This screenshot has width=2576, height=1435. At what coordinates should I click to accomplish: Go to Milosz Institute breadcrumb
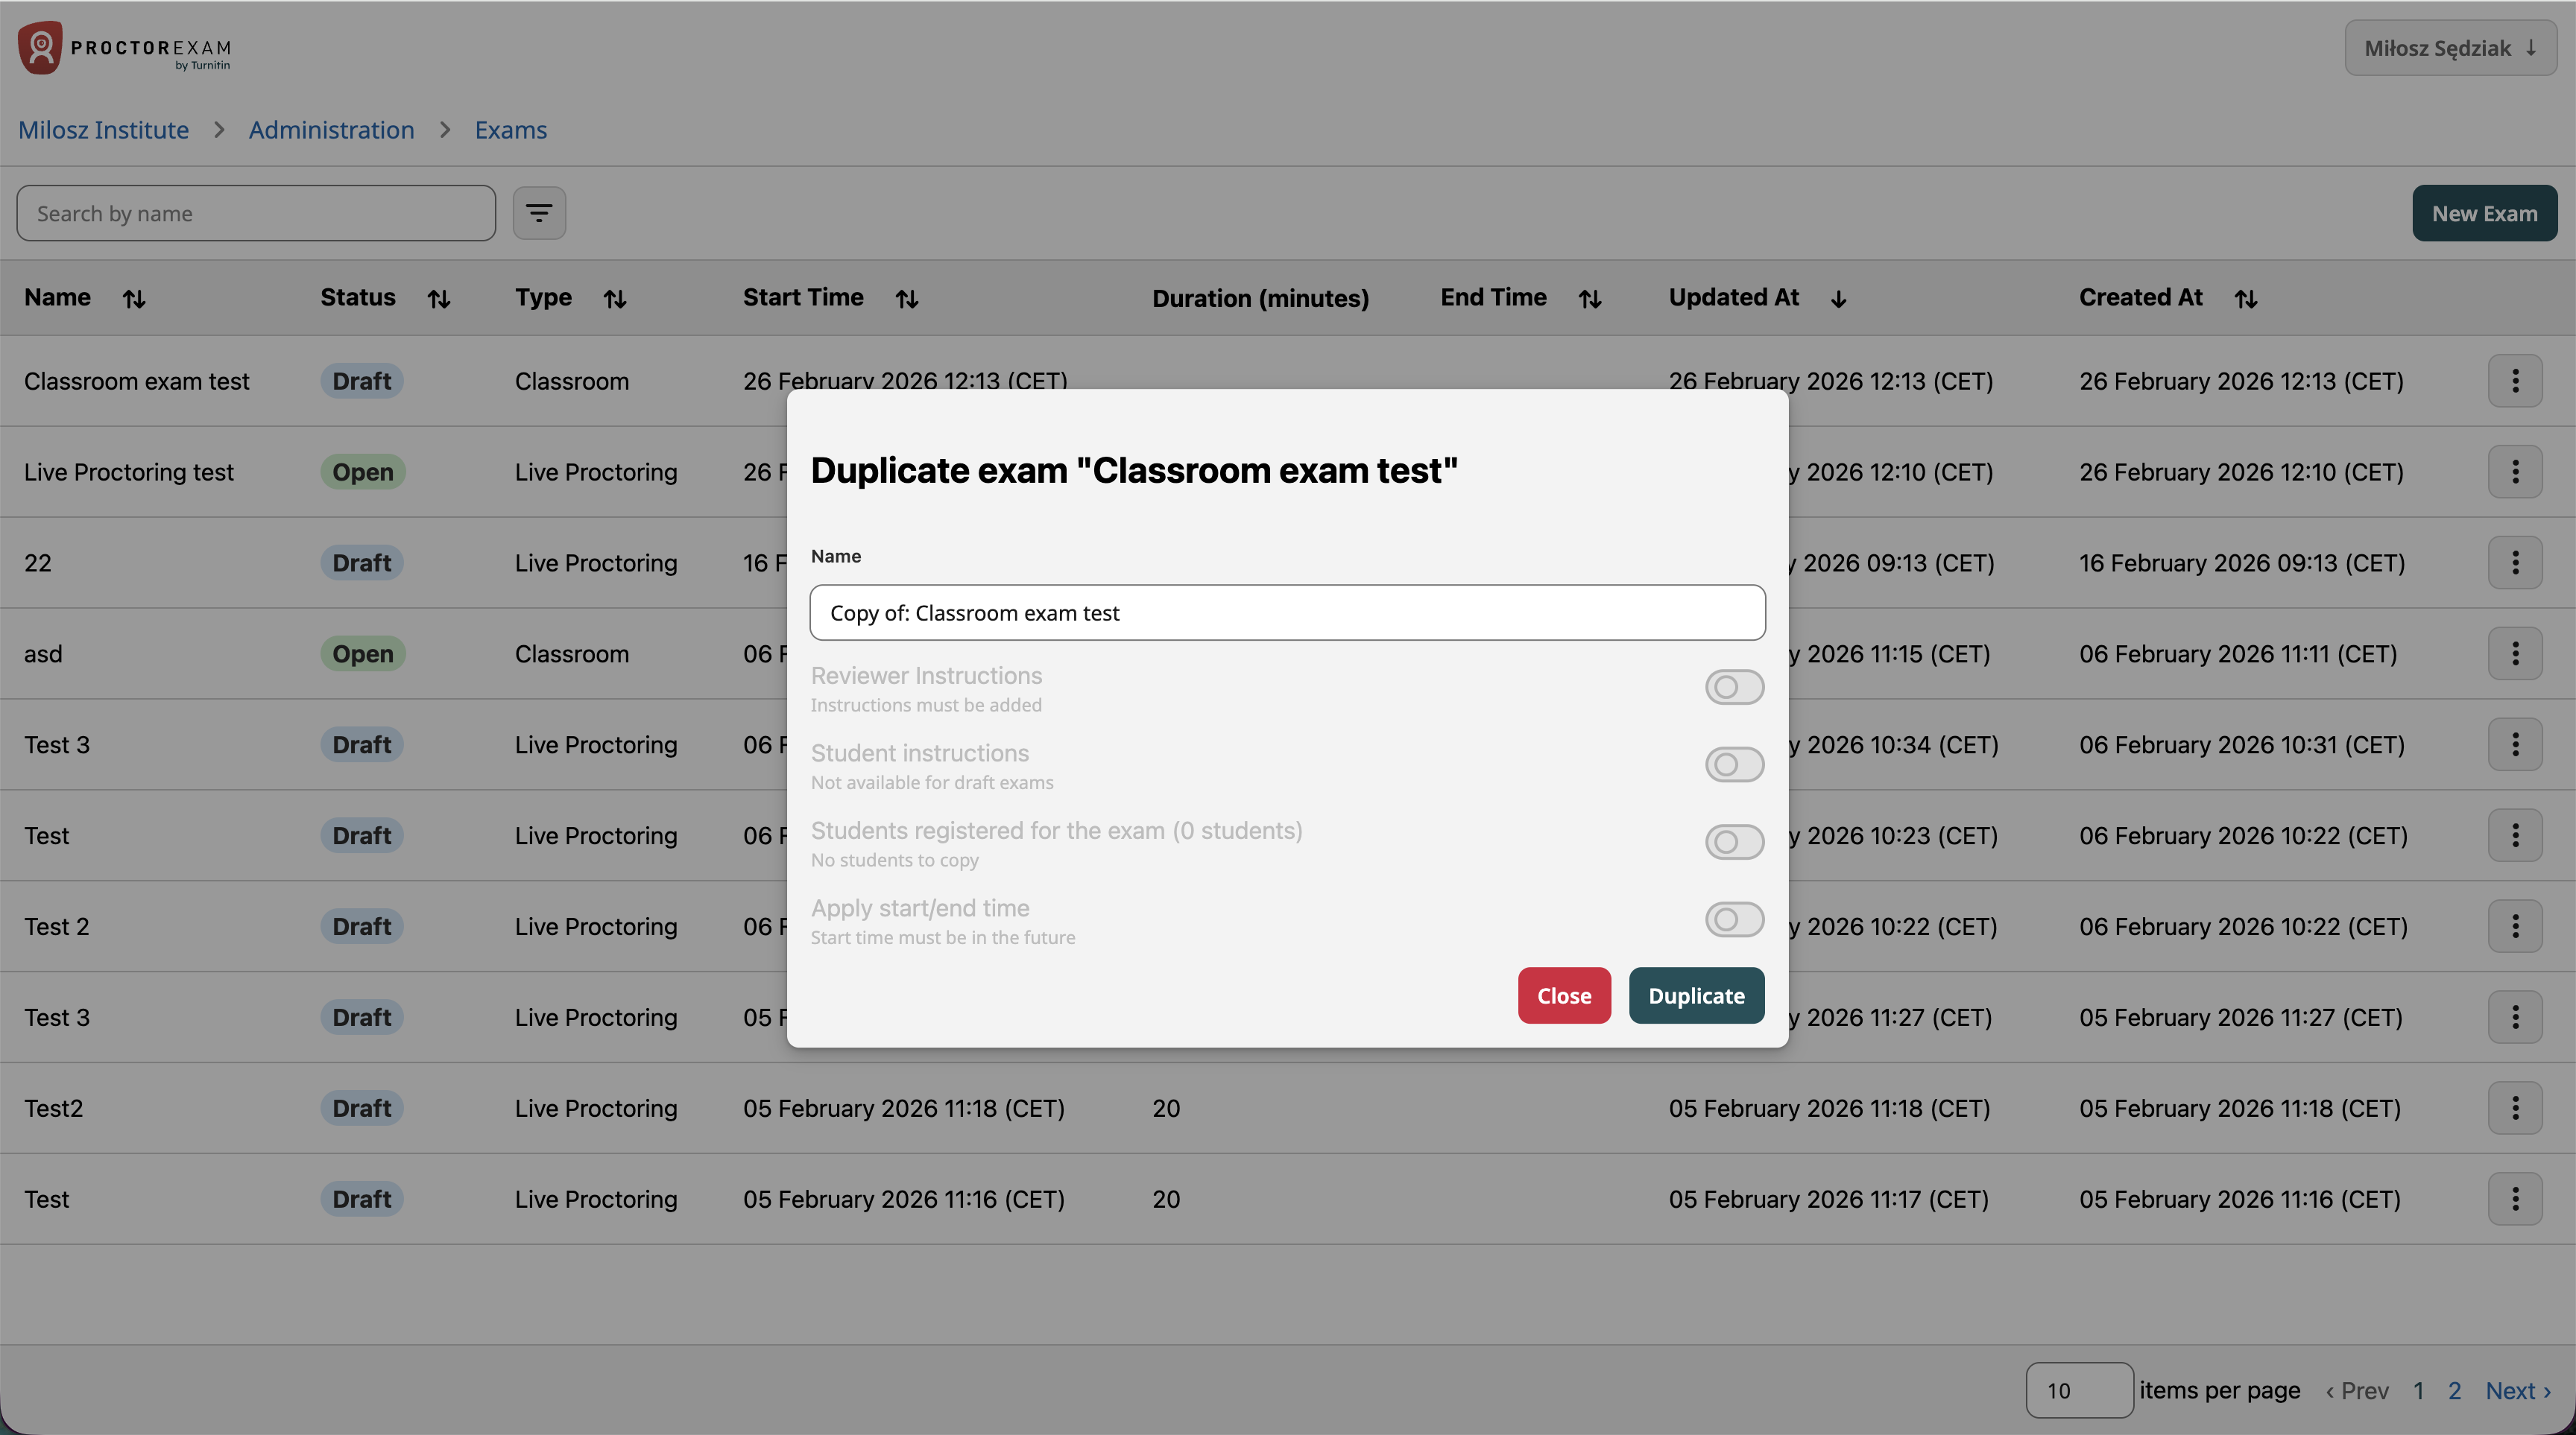104,130
